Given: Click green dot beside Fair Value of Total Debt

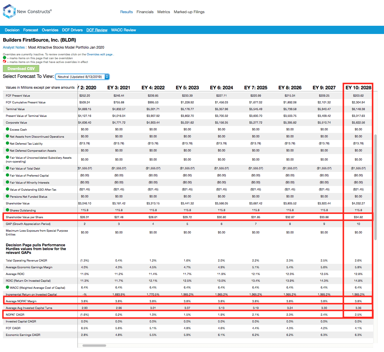Looking at the screenshot, I should click(8, 168).
